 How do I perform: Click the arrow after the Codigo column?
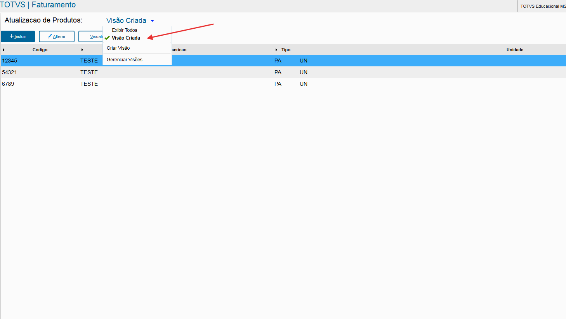(82, 50)
